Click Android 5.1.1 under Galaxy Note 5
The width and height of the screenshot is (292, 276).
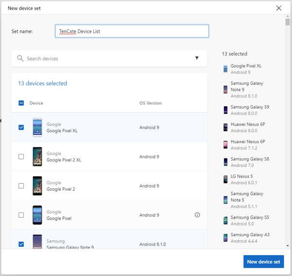click(244, 207)
